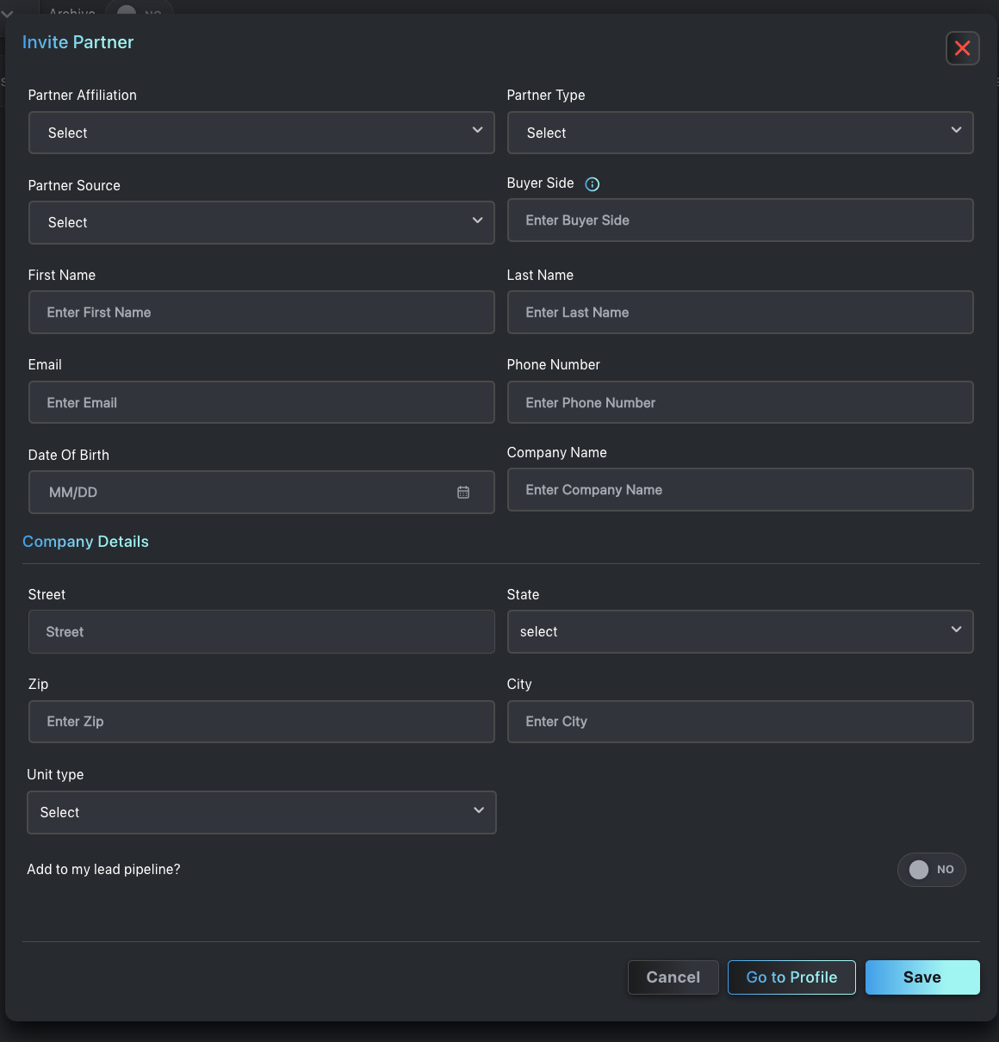Click the Buyer Side info icon
The image size is (999, 1042).
coord(593,184)
